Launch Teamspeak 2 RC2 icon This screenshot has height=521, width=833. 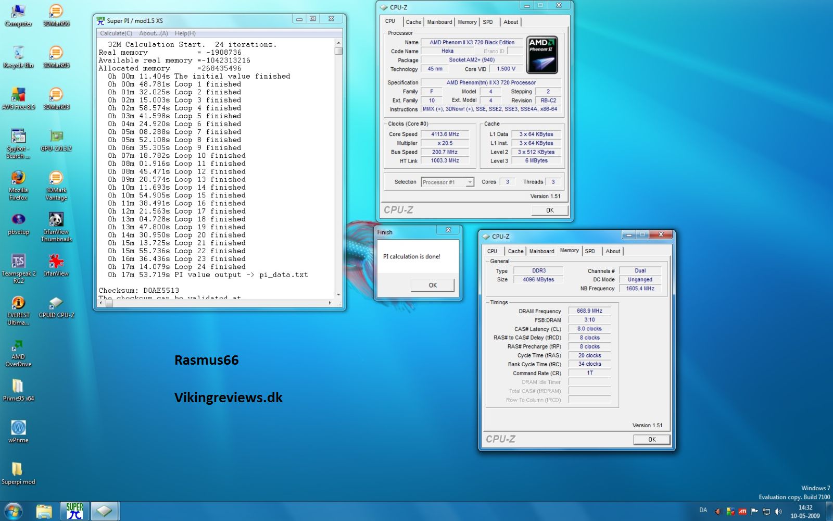point(18,268)
